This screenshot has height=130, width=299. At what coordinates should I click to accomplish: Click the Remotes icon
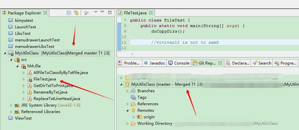click(133, 110)
